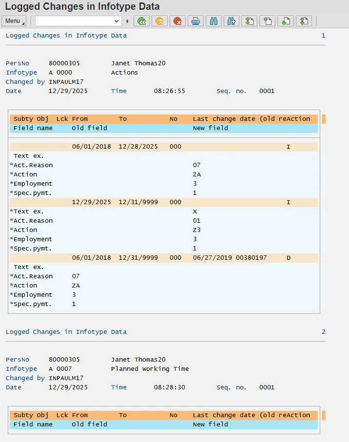
Task: Click the Print icon
Action: click(x=195, y=21)
